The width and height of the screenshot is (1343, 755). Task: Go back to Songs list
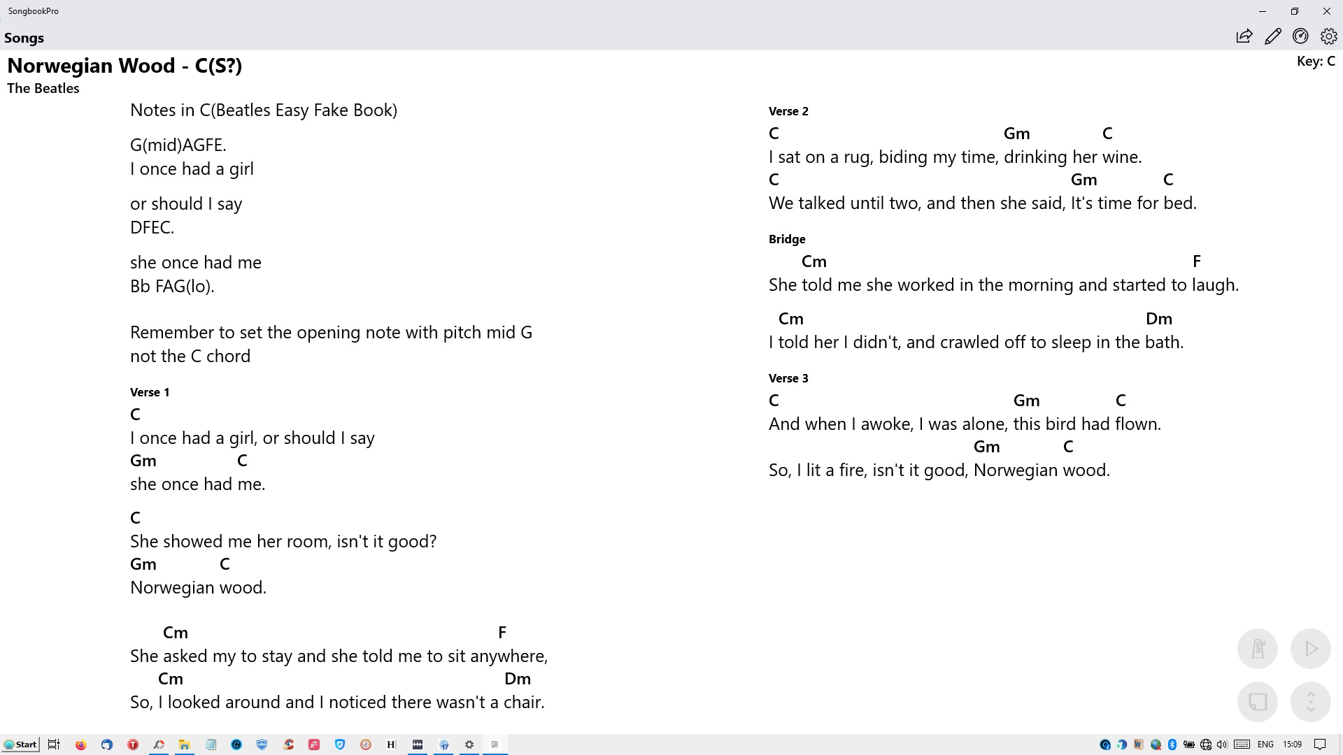[24, 38]
